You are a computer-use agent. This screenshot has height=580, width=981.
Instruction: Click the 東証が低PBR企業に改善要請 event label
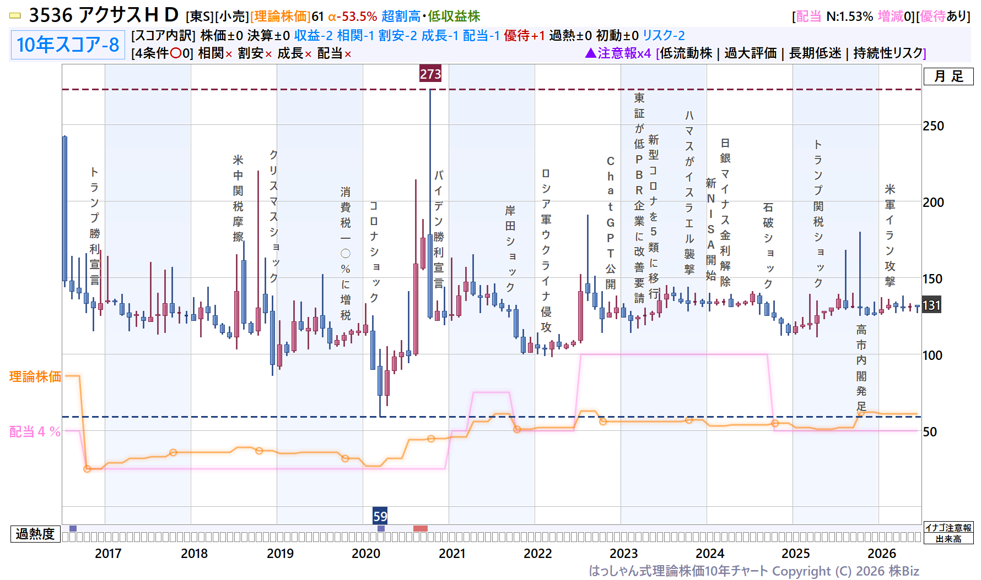[x=639, y=198]
